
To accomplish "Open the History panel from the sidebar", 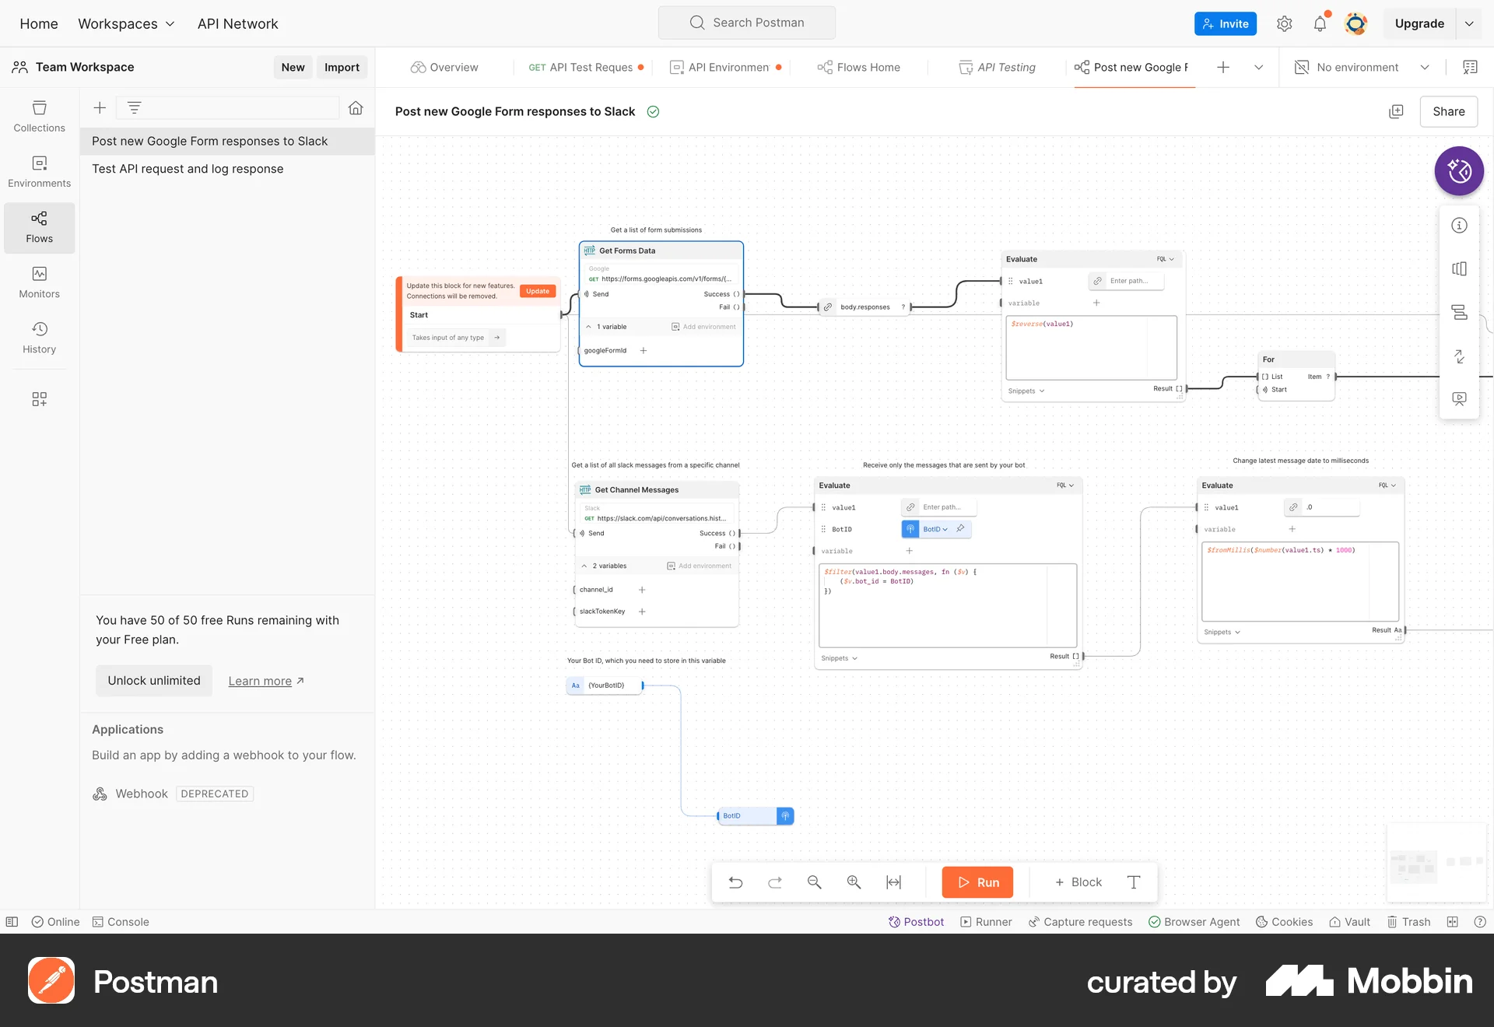I will click(39, 337).
